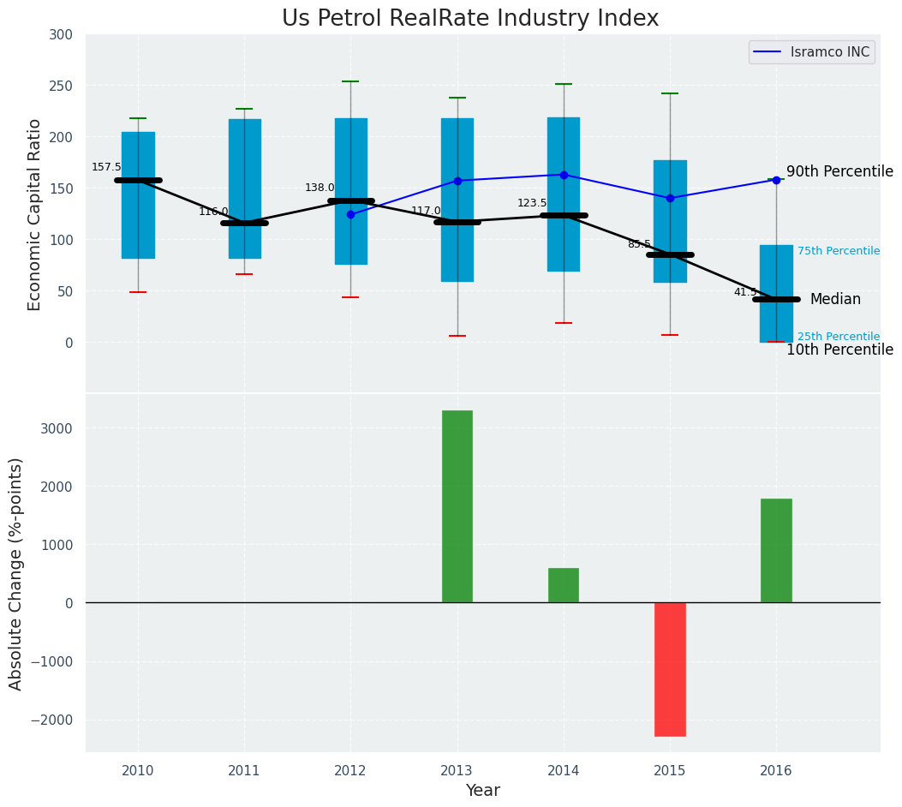Screen dimensions: 902x807
Task: Click the 75th Percentile label
Action: click(x=838, y=251)
